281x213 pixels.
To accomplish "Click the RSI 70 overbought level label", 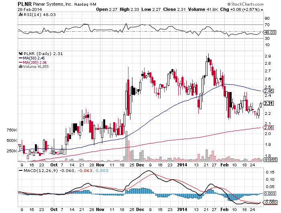I will [x=267, y=25].
